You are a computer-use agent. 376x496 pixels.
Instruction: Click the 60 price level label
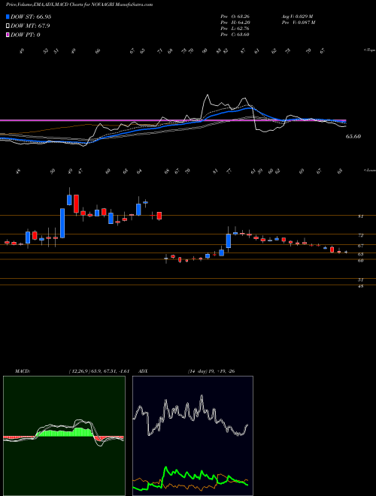pyautogui.click(x=360, y=260)
